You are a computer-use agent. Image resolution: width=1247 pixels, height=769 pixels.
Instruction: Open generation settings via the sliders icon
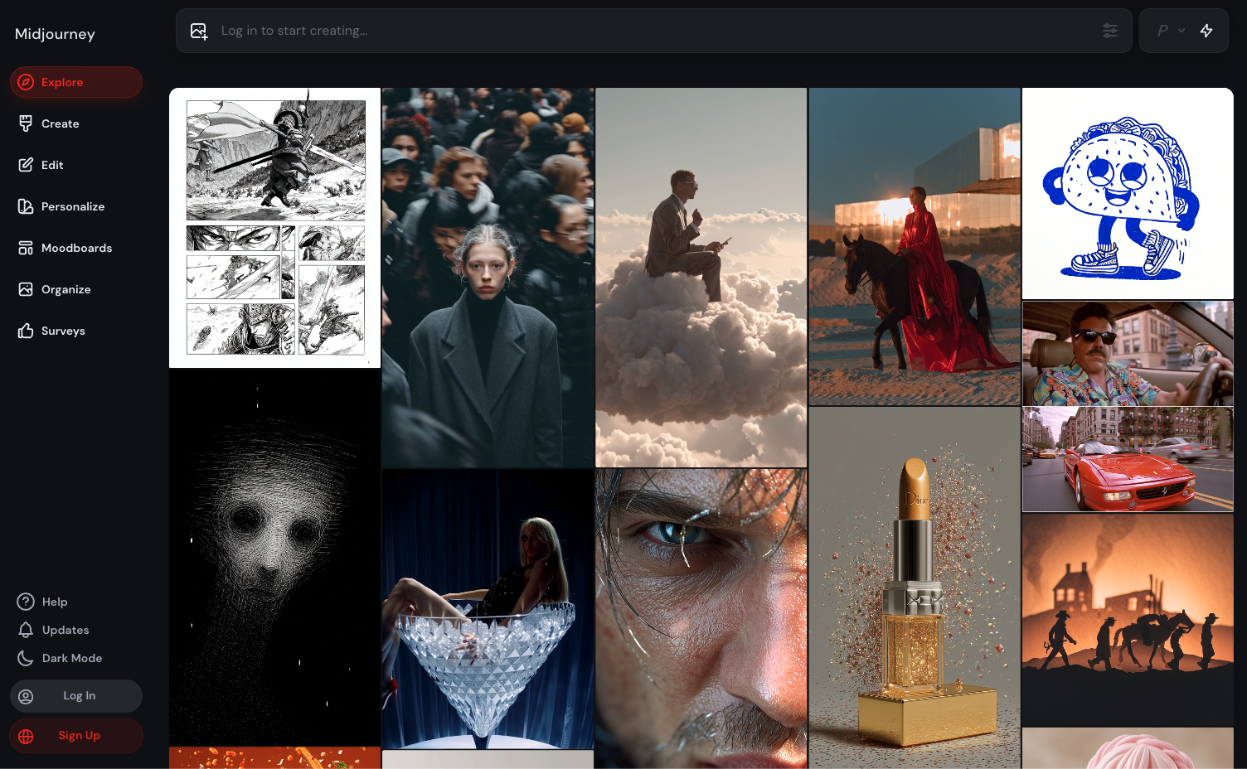click(x=1110, y=30)
